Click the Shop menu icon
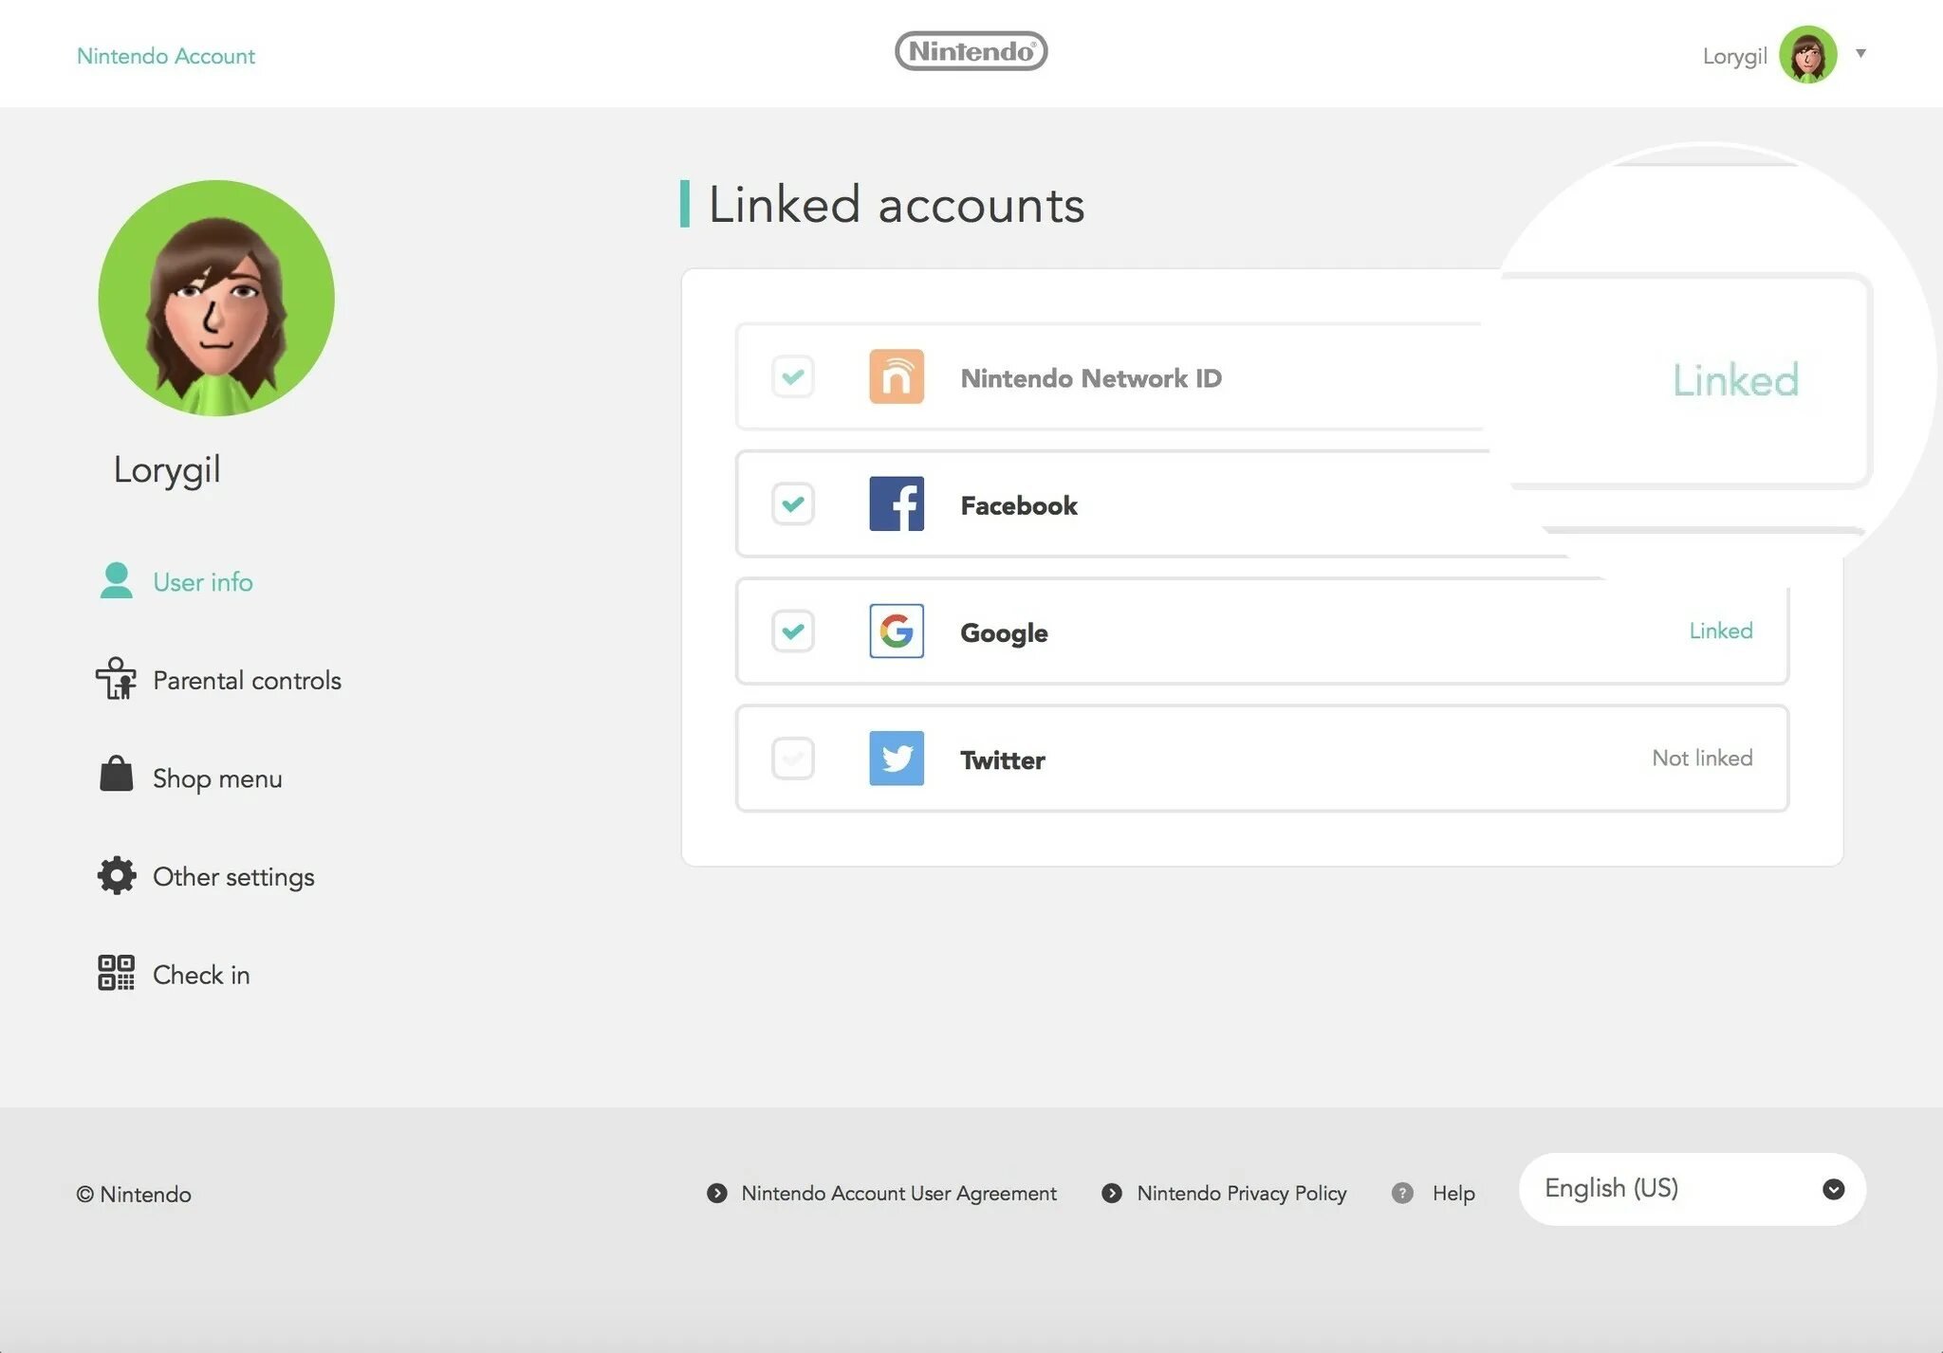Image resolution: width=1943 pixels, height=1353 pixels. coord(115,775)
